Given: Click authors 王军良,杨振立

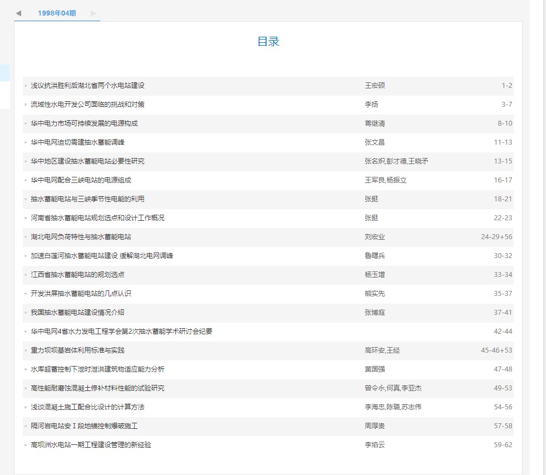Looking at the screenshot, I should 386,180.
